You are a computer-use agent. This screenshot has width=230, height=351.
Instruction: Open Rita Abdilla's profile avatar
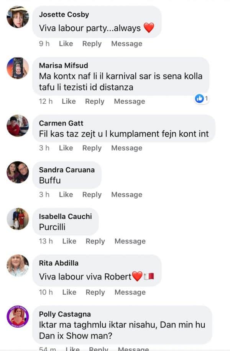pos(18,266)
